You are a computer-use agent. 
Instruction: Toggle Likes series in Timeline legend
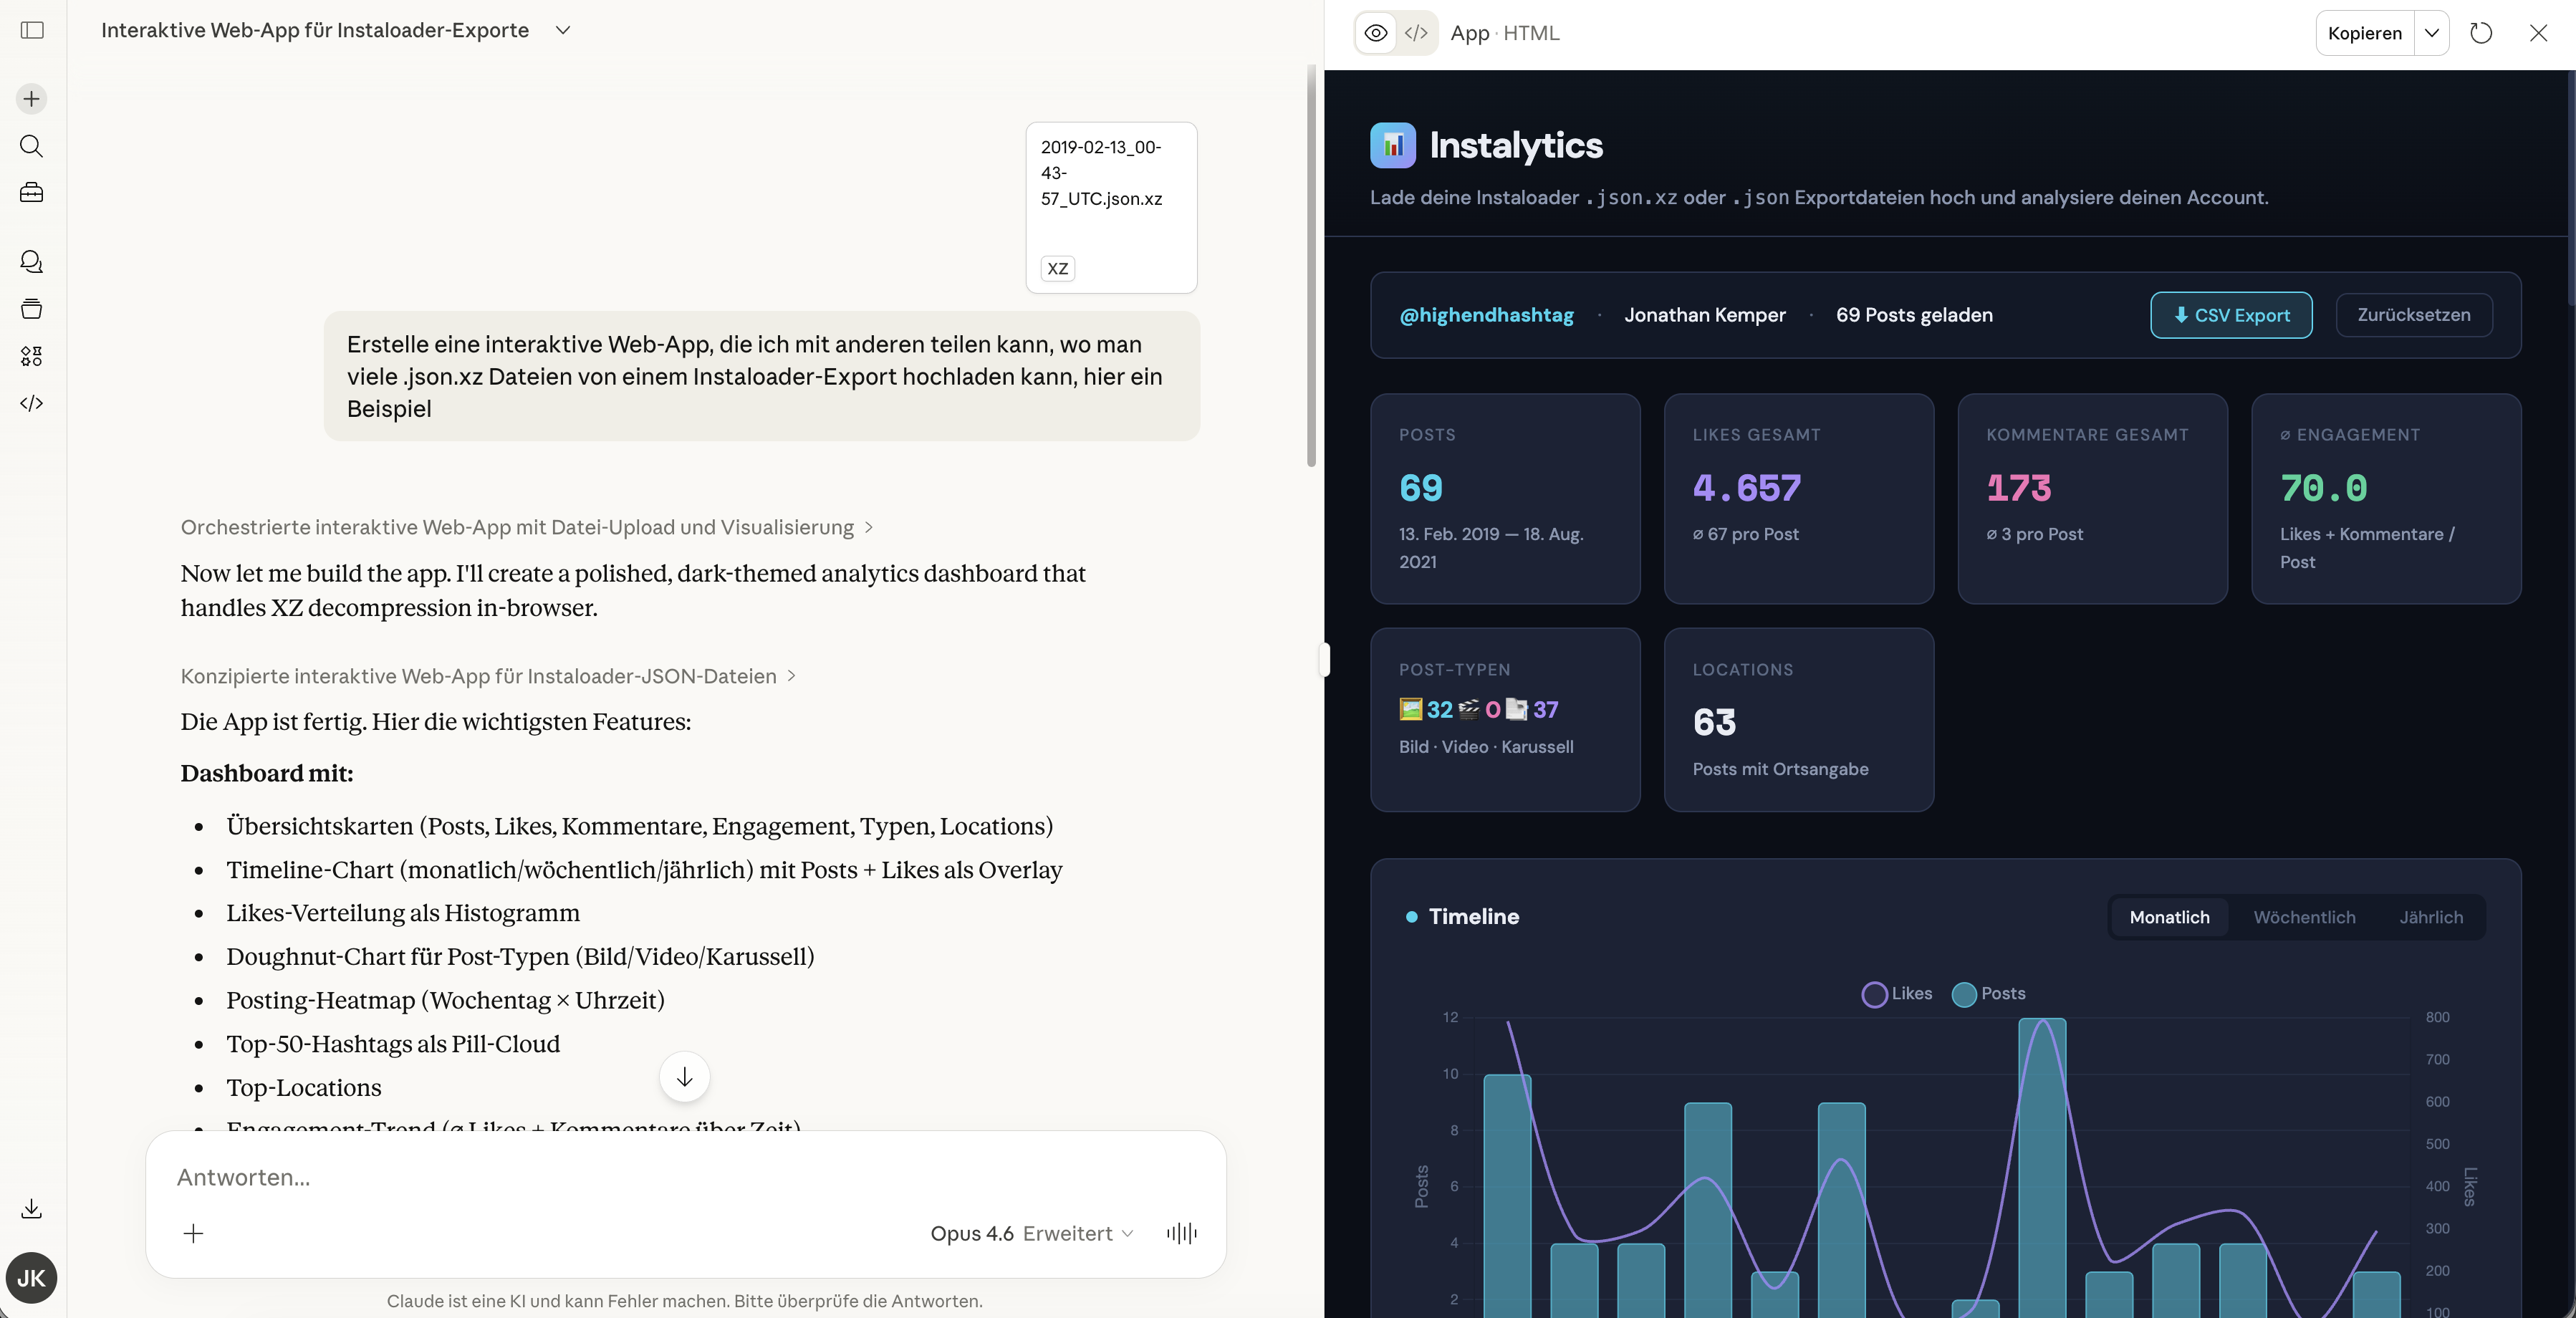point(1896,994)
